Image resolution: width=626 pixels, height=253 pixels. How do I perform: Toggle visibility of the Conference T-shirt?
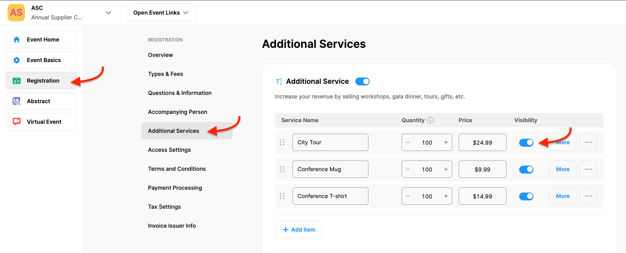tap(526, 196)
